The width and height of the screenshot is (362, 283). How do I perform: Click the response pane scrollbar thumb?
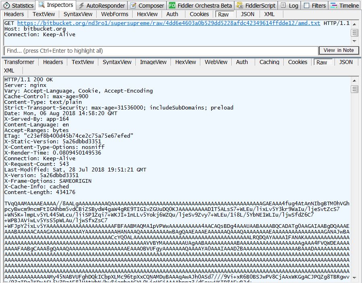tap(354, 89)
